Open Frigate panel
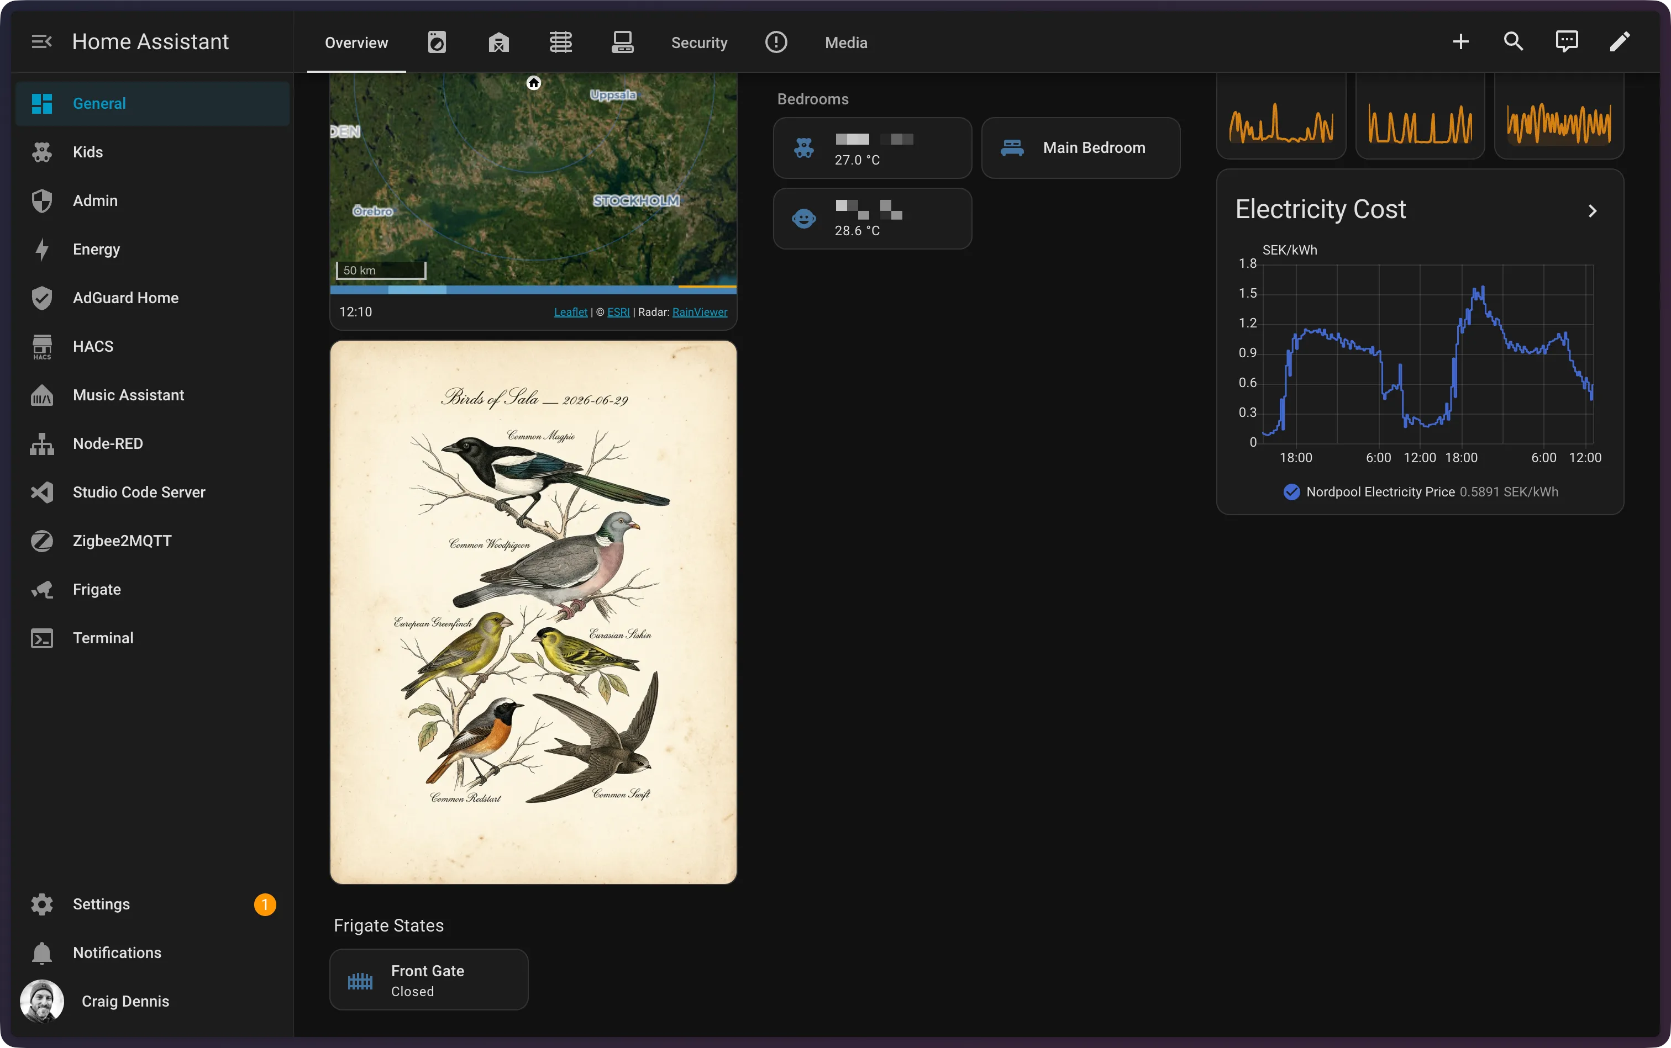Screen dimensions: 1671x1048 [153, 589]
